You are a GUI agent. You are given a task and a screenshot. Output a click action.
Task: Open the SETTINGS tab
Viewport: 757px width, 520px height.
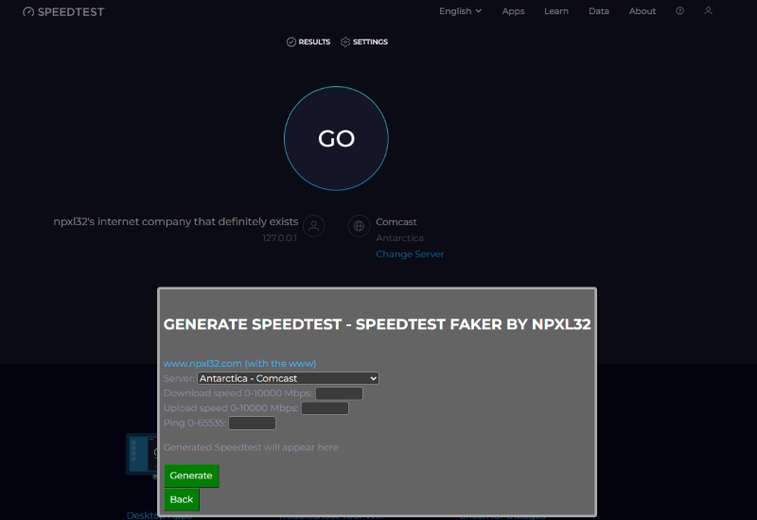click(364, 42)
